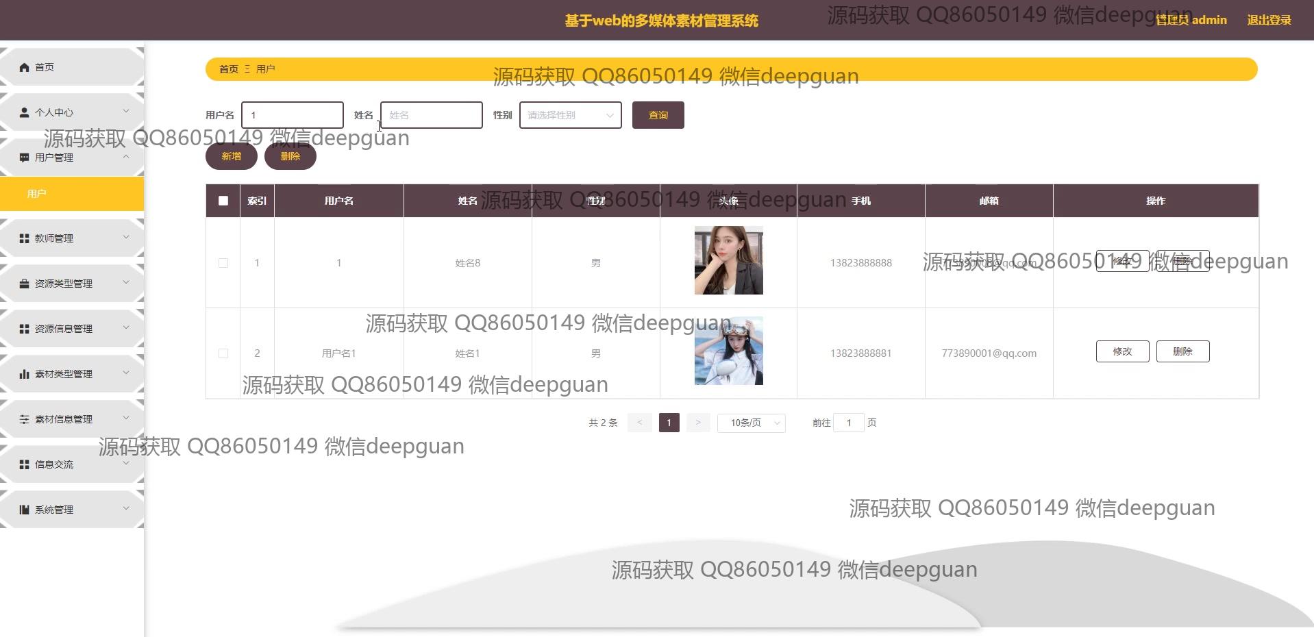Screen dimensions: 1314x637
Task: Select page 1 in pagination
Action: click(x=669, y=423)
